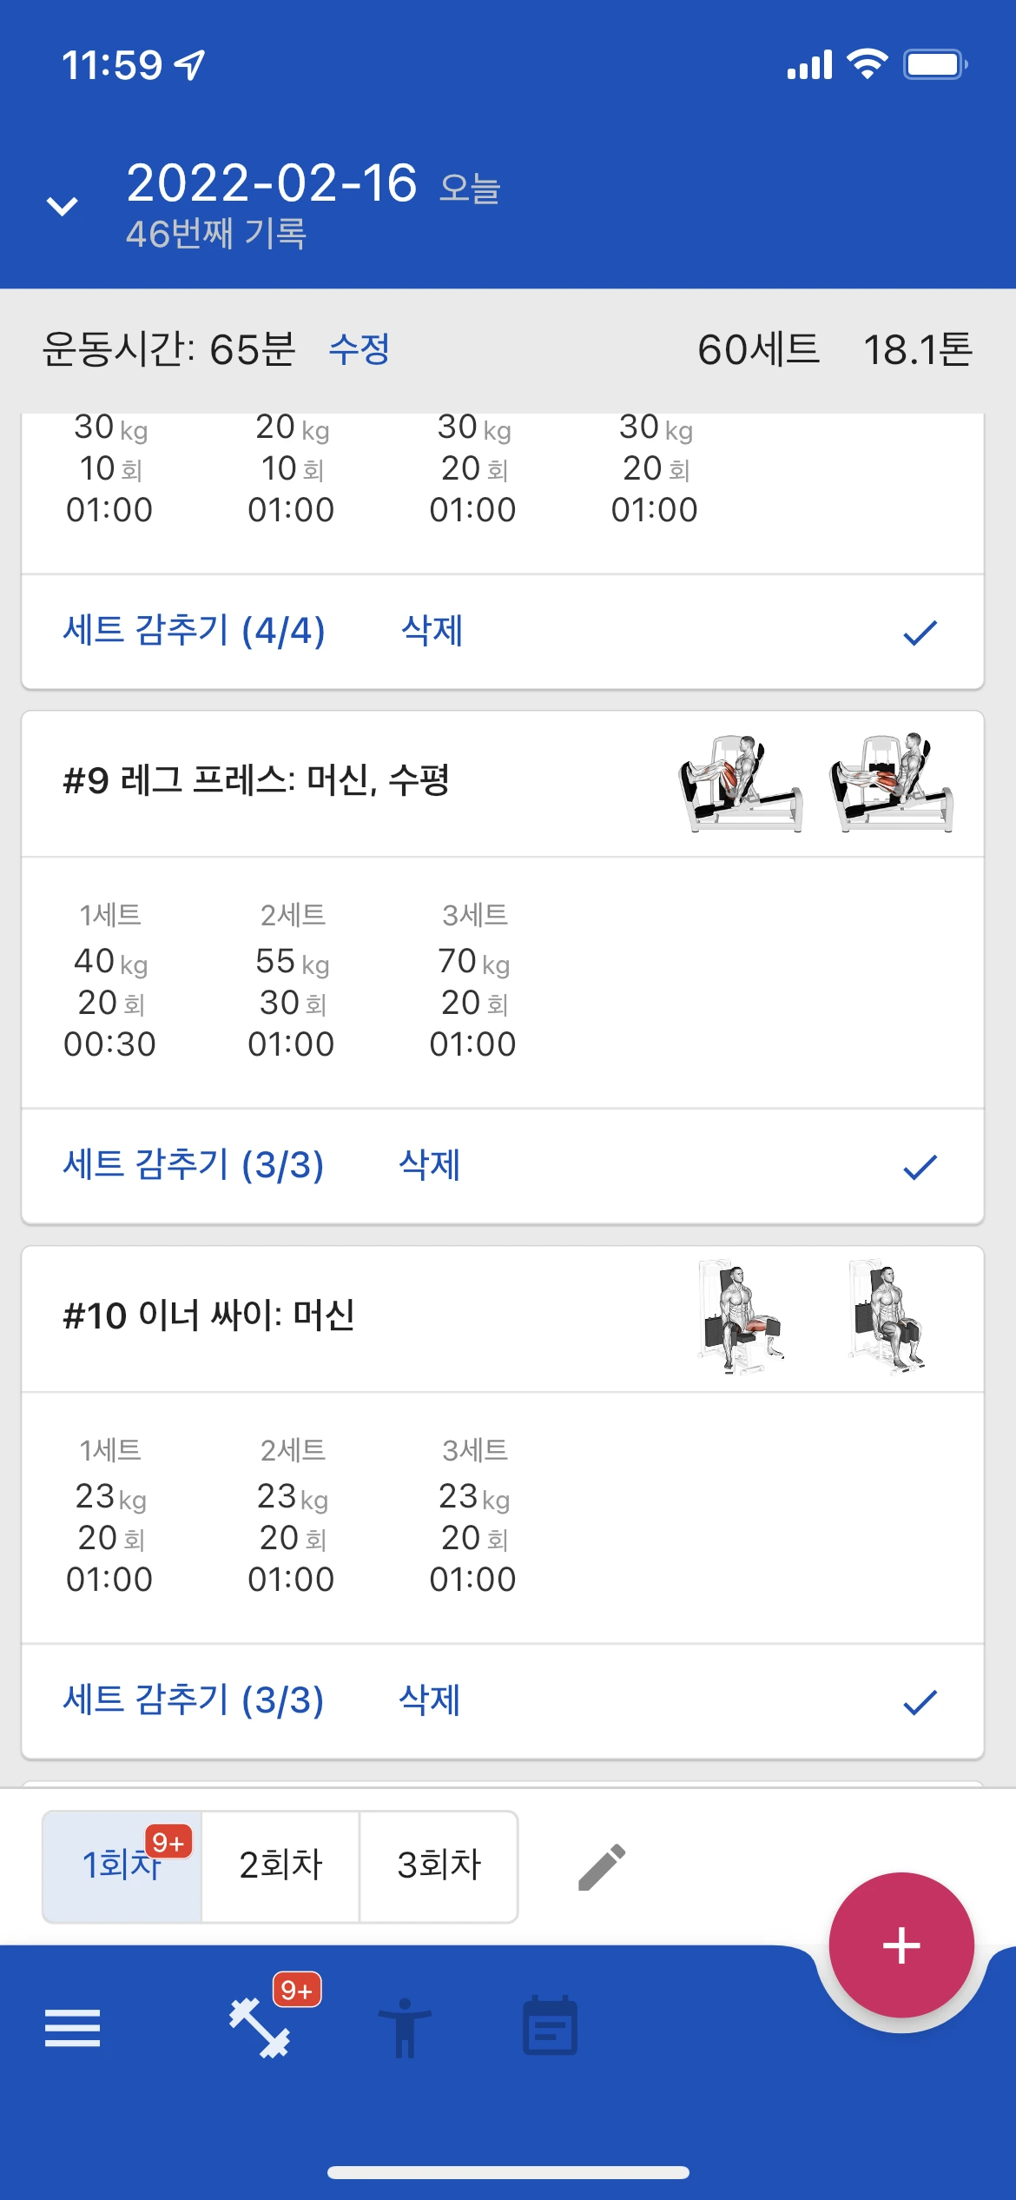Open the hamburger menu icon
This screenshot has height=2200, width=1016.
pos(72,2028)
